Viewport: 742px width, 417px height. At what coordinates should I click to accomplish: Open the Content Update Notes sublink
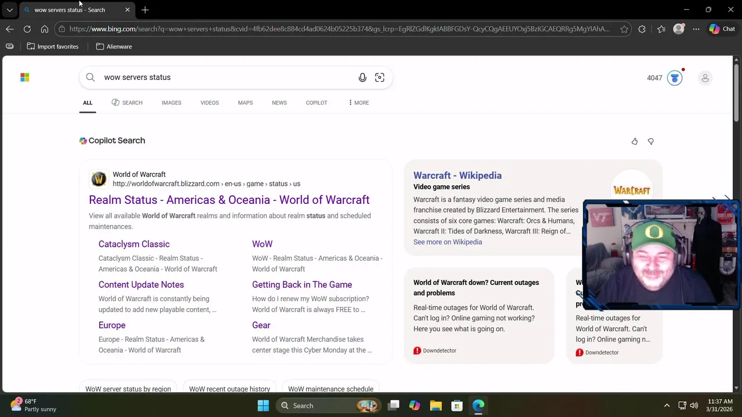tap(141, 284)
